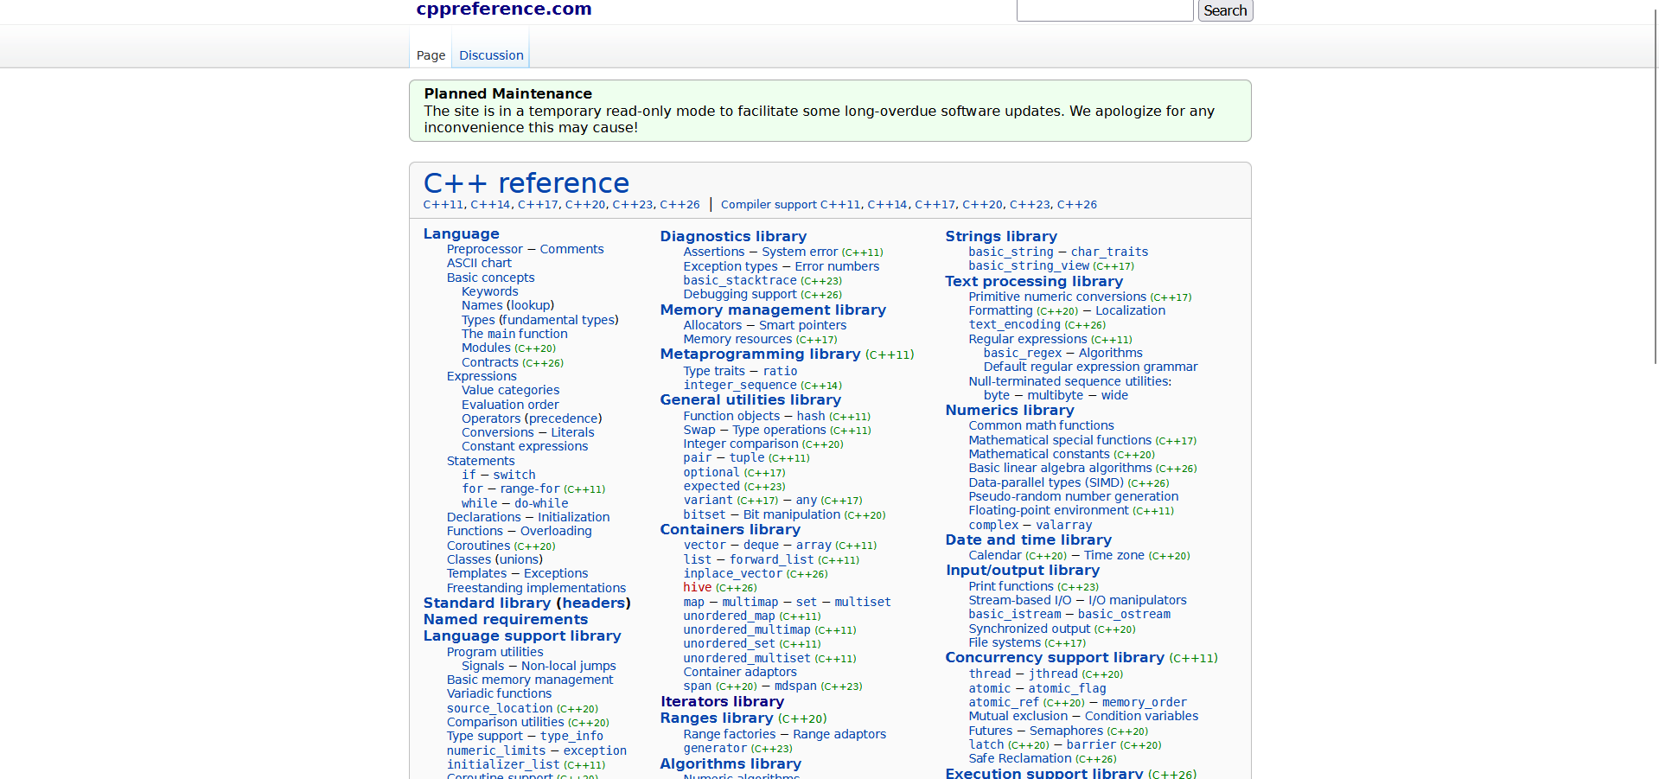This screenshot has height=779, width=1659.
Task: Open the cppreference.com home link
Action: click(x=503, y=10)
